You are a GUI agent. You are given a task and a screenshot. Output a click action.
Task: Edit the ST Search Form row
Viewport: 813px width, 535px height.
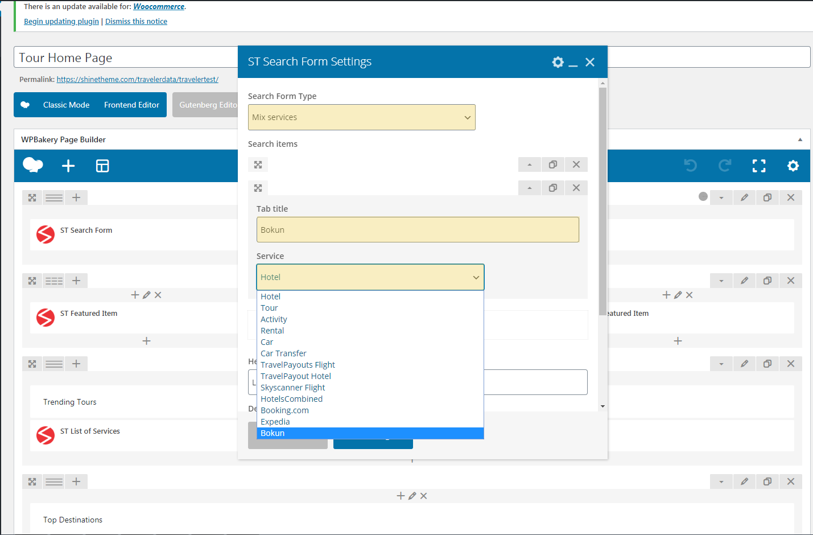click(744, 197)
